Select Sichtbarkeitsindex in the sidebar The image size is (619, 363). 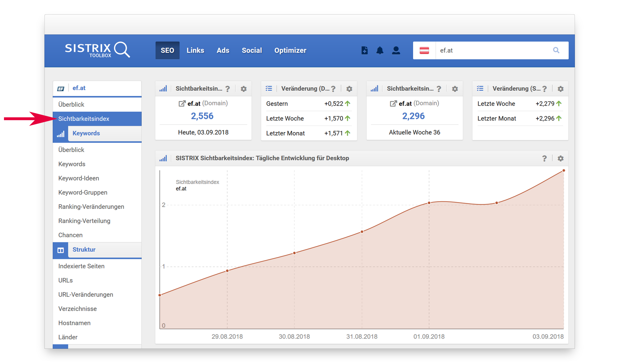pyautogui.click(x=84, y=119)
